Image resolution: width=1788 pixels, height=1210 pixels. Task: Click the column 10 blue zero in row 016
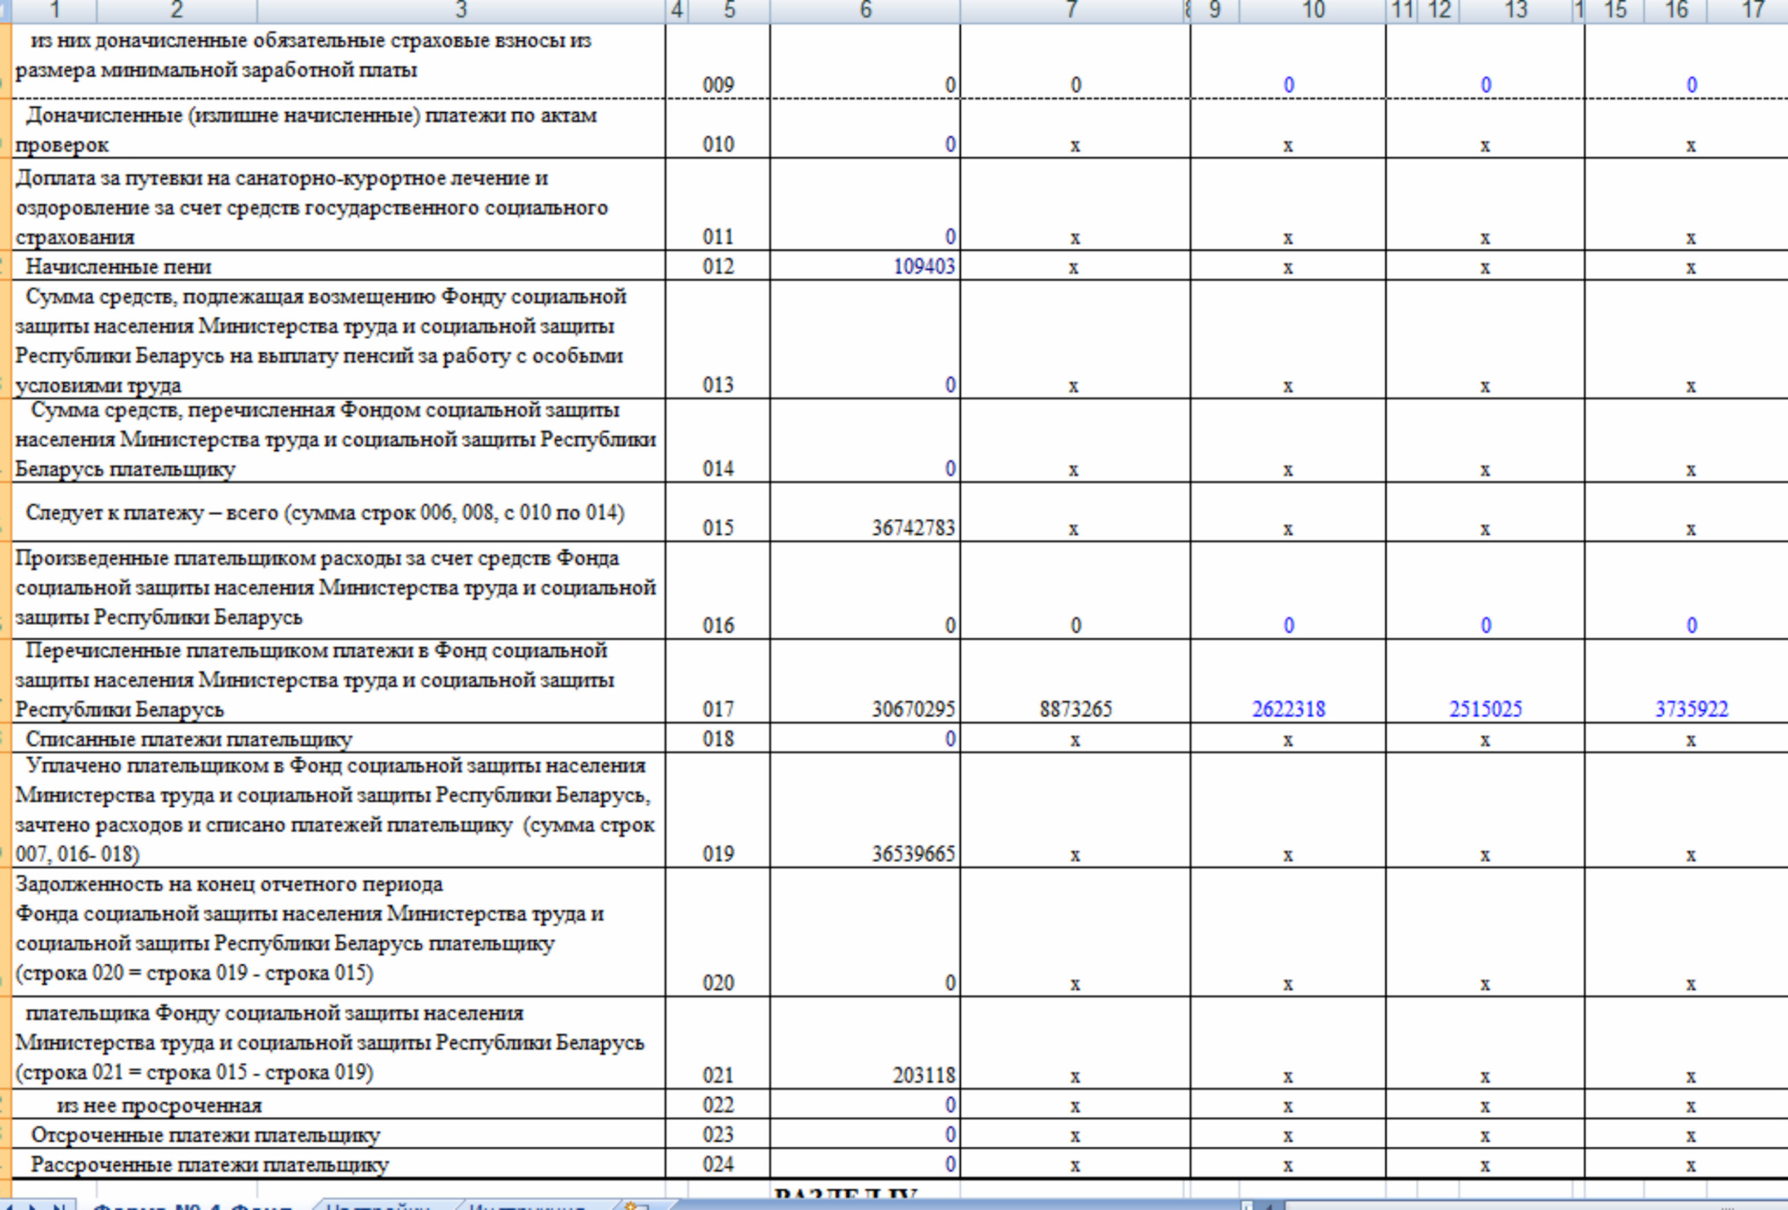coord(1289,626)
